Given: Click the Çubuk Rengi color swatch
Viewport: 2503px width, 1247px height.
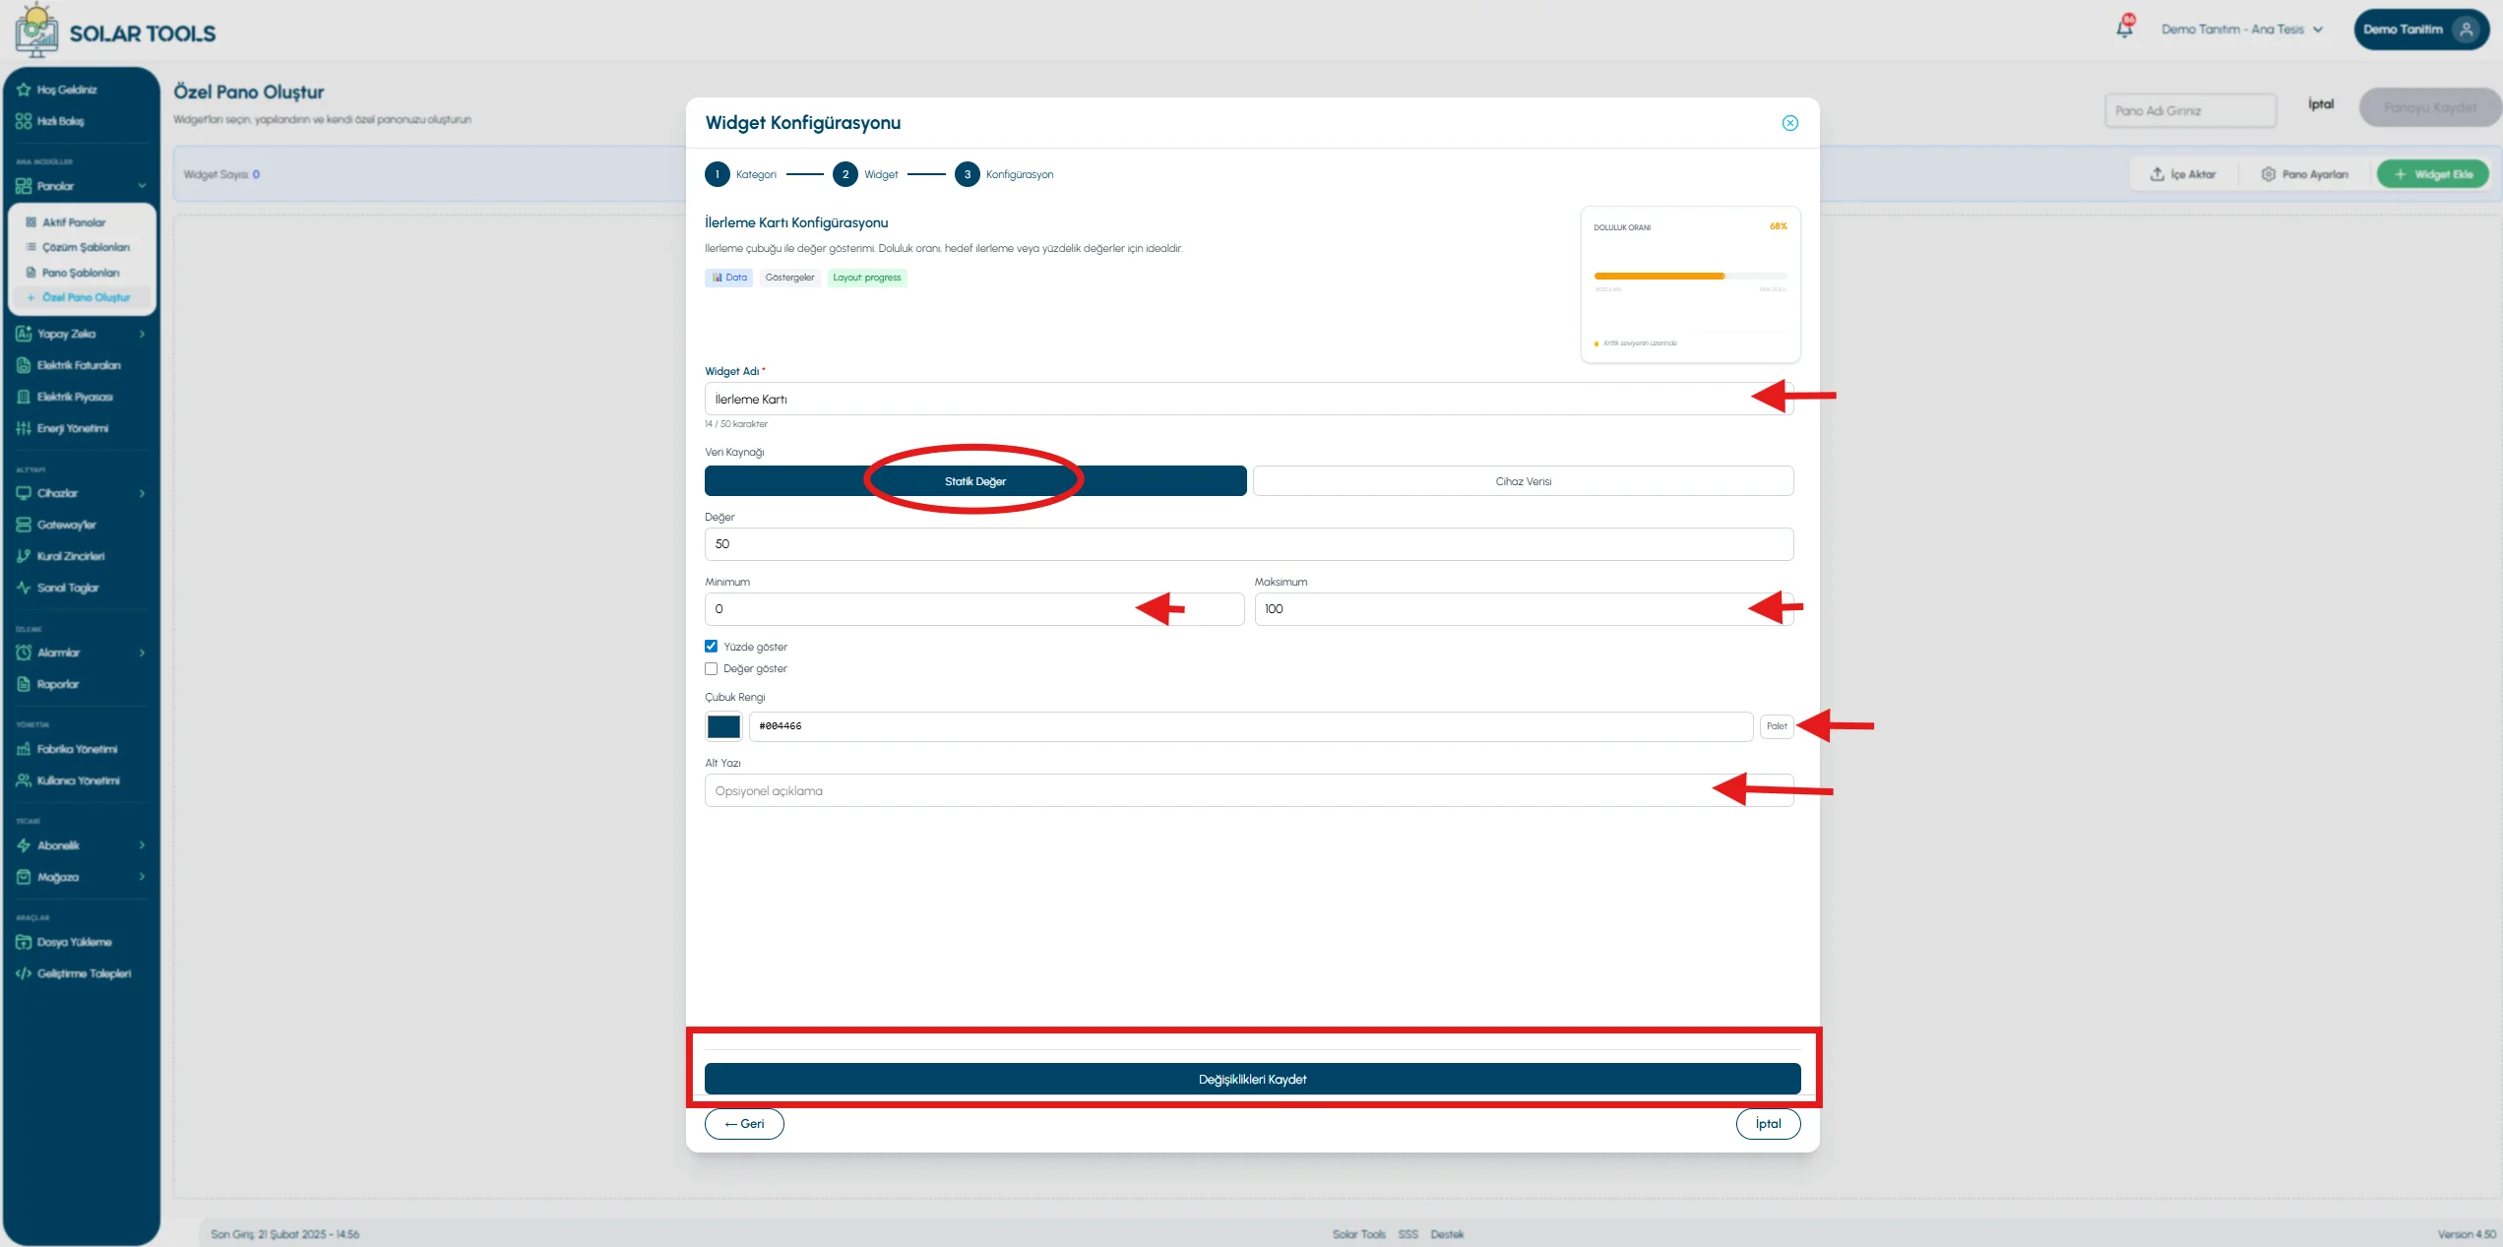Looking at the screenshot, I should (723, 726).
